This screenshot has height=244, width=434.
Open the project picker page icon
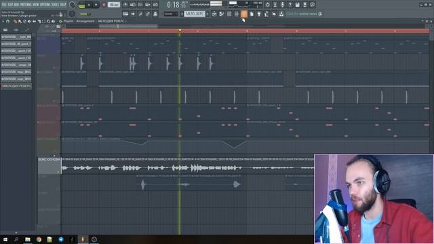[x=252, y=14]
